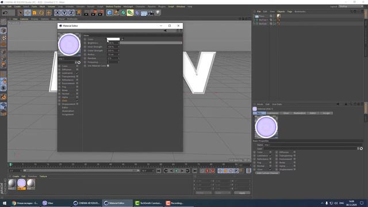Toggle Alpha checkbox in Attributes panel

click(x=294, y=166)
